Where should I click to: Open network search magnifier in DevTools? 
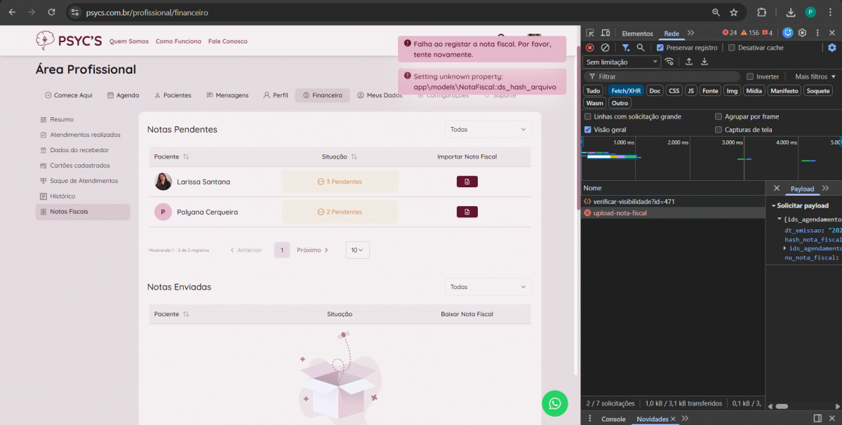(641, 48)
